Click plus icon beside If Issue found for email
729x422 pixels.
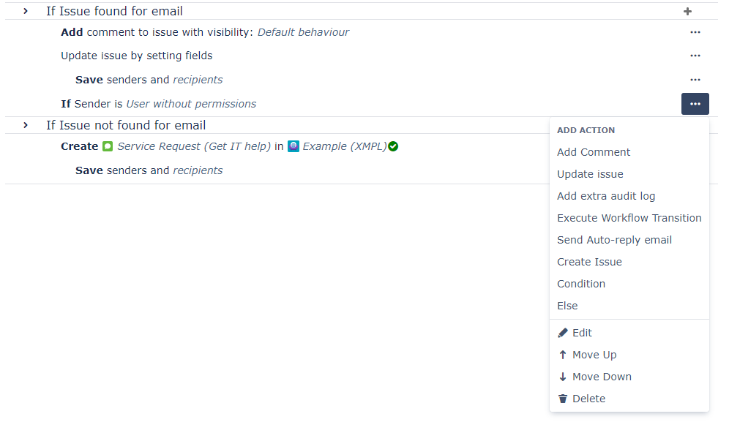[687, 11]
